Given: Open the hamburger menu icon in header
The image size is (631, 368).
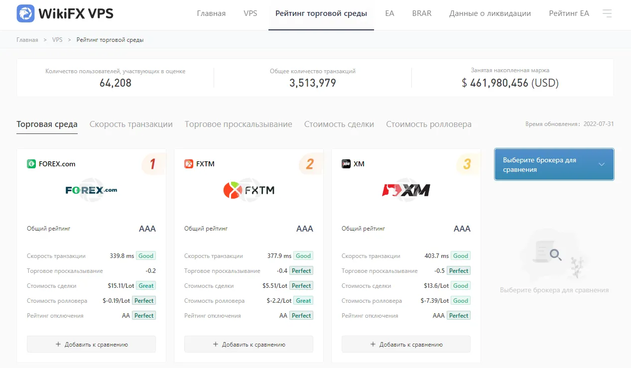Looking at the screenshot, I should (x=607, y=13).
